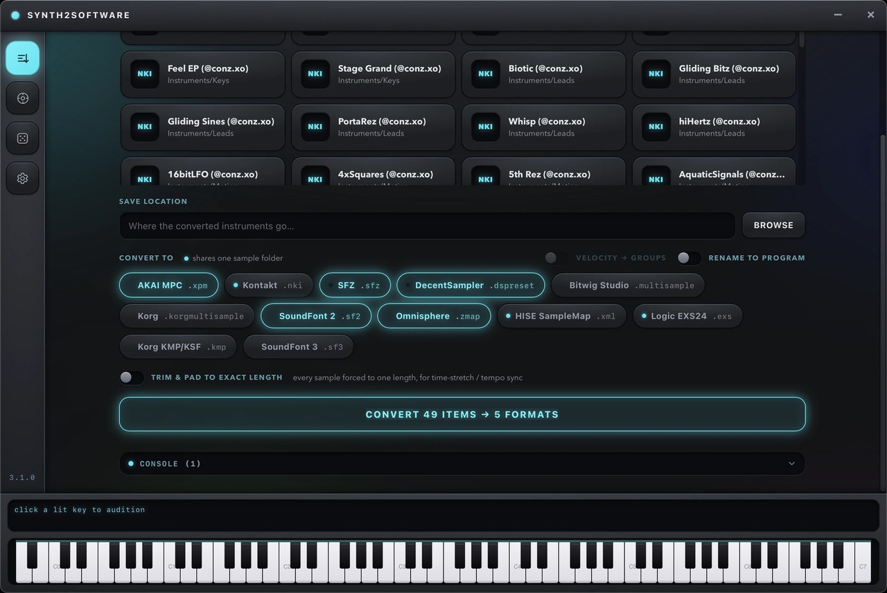Deselect Omnisphere .zmap format
The height and width of the screenshot is (593, 887).
tap(434, 316)
